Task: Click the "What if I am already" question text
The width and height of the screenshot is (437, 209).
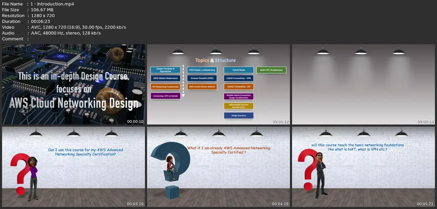Action: click(x=229, y=150)
